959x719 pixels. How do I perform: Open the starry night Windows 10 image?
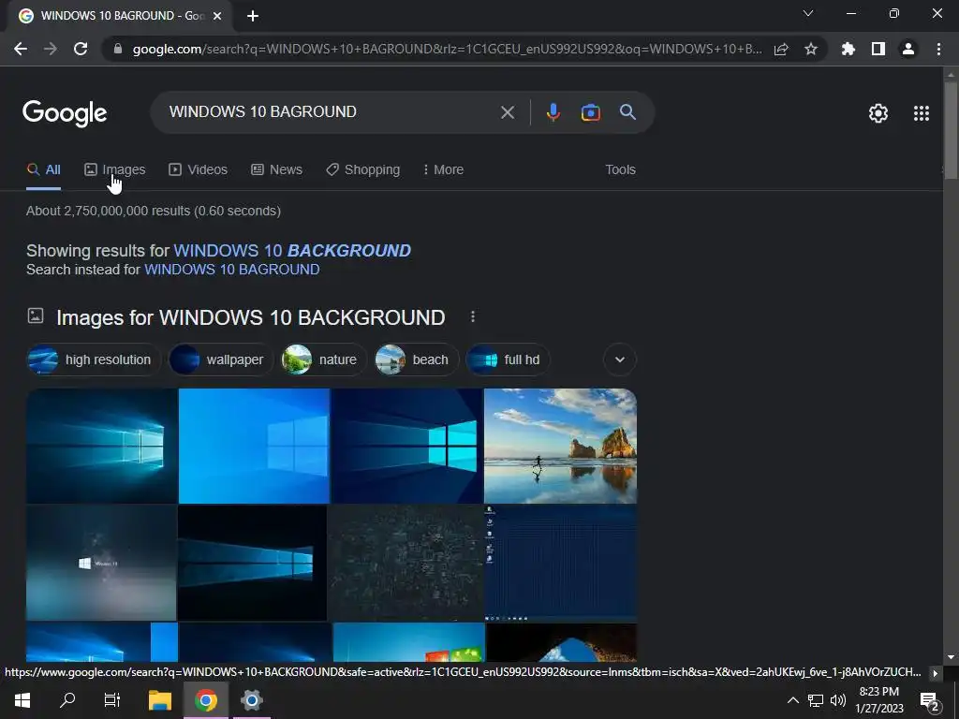pos(101,563)
